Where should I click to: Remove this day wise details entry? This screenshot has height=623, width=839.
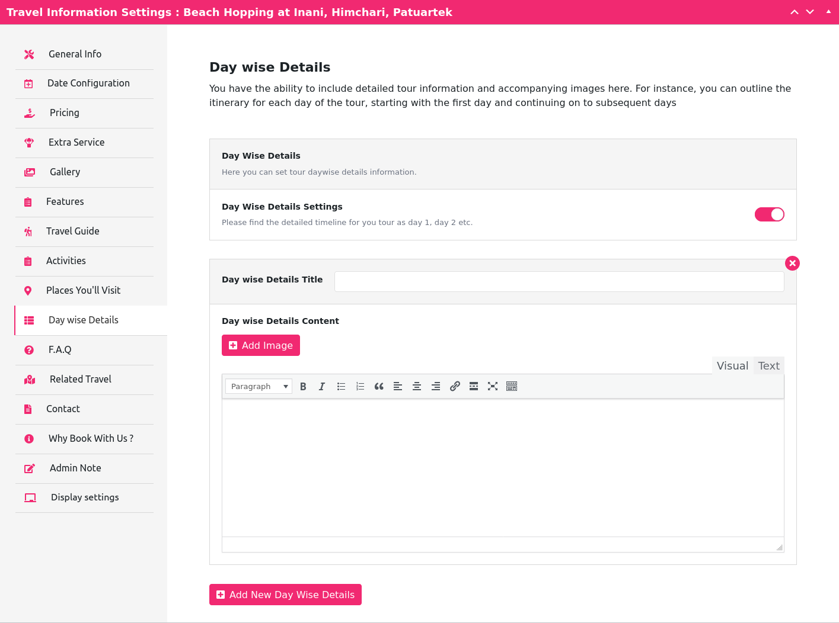[792, 263]
